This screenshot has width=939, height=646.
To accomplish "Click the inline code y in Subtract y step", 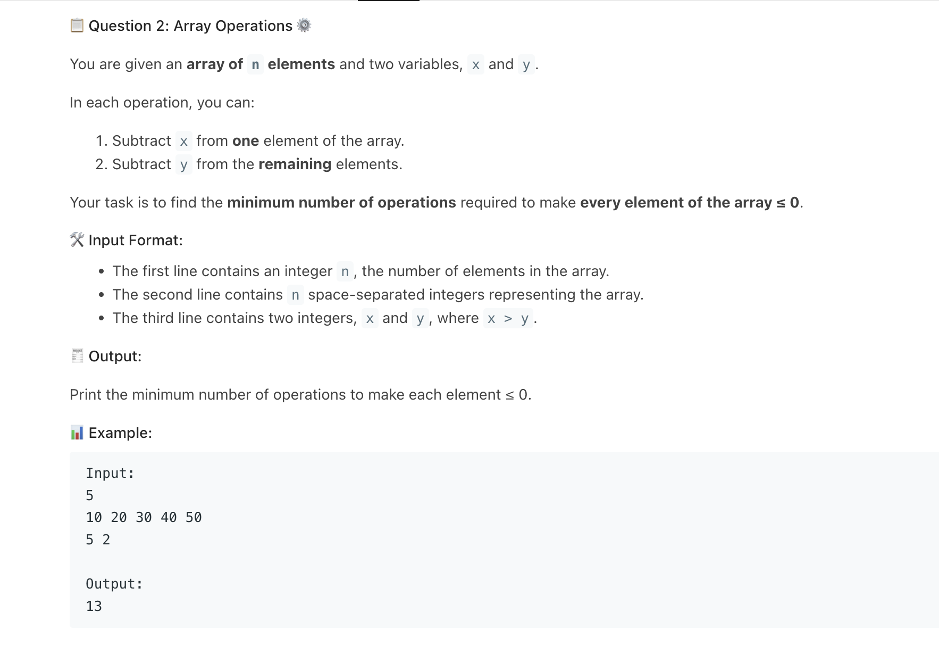I will [183, 164].
